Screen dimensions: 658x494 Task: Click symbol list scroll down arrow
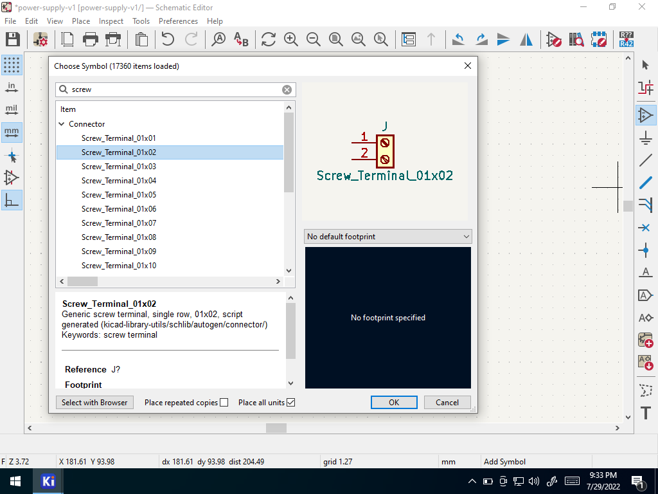[289, 271]
